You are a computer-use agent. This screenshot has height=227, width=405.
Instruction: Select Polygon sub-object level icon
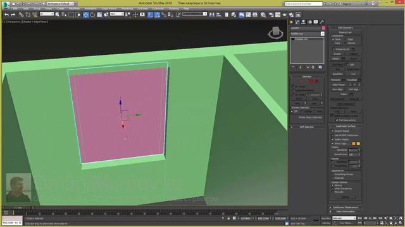coord(311,81)
